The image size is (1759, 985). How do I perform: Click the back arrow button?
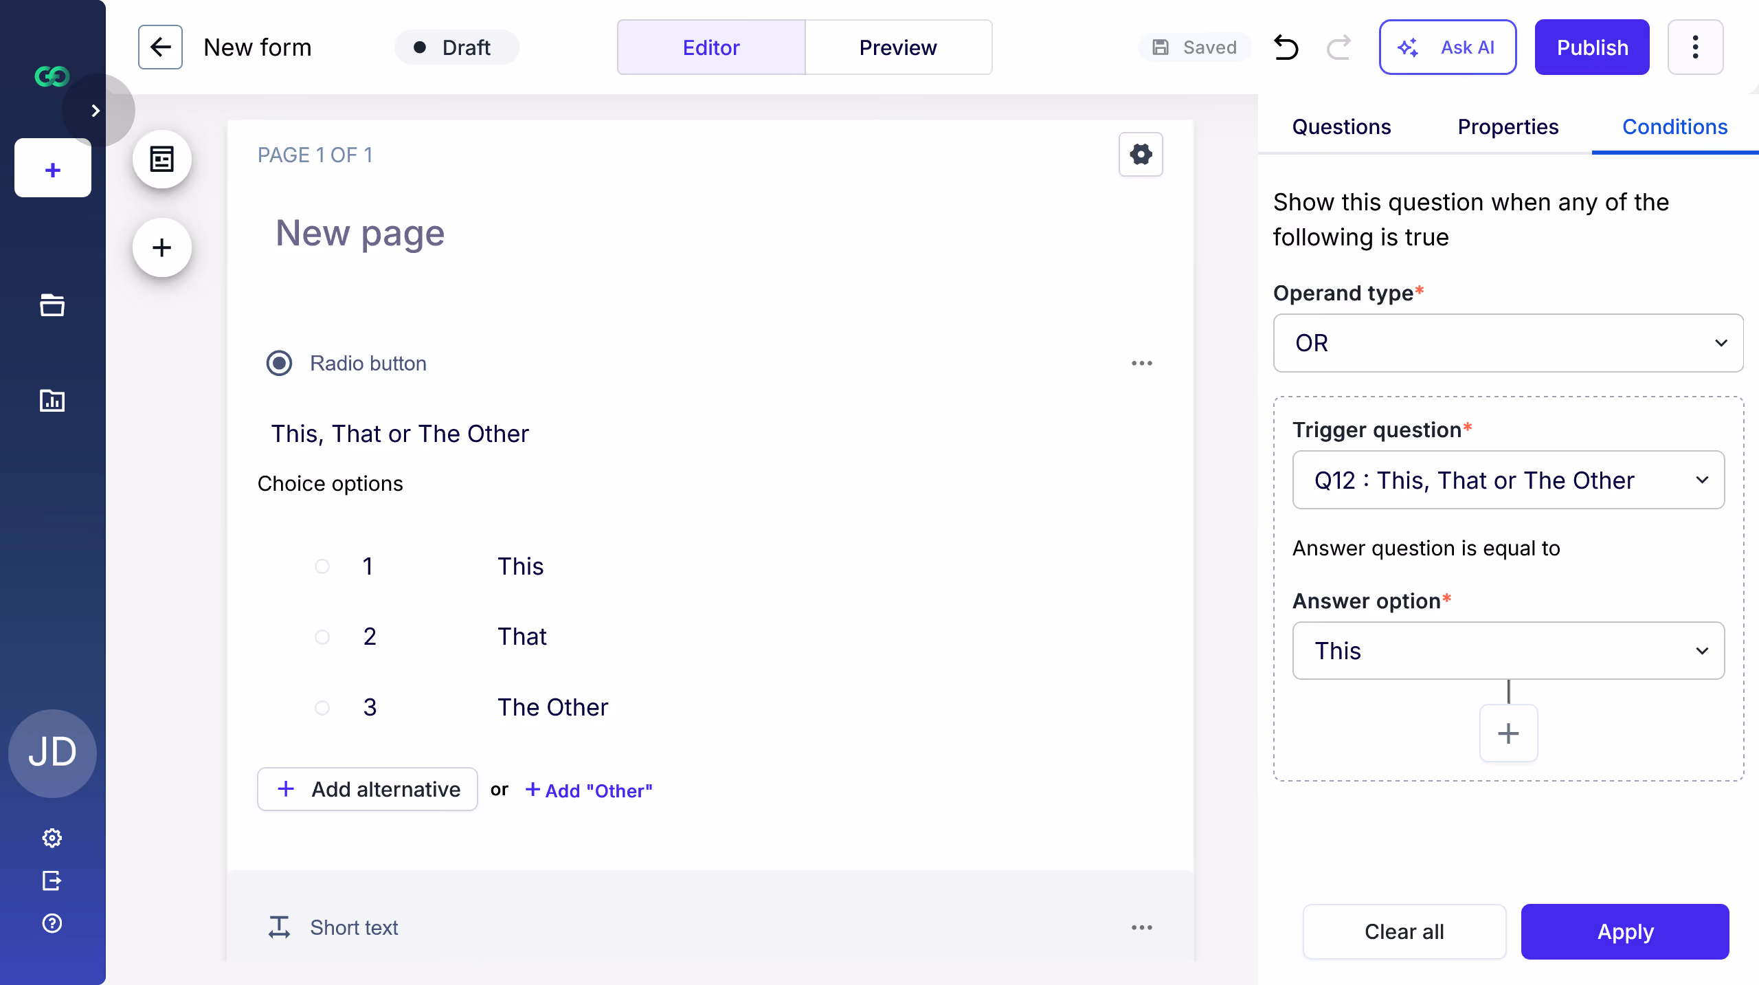coord(160,47)
